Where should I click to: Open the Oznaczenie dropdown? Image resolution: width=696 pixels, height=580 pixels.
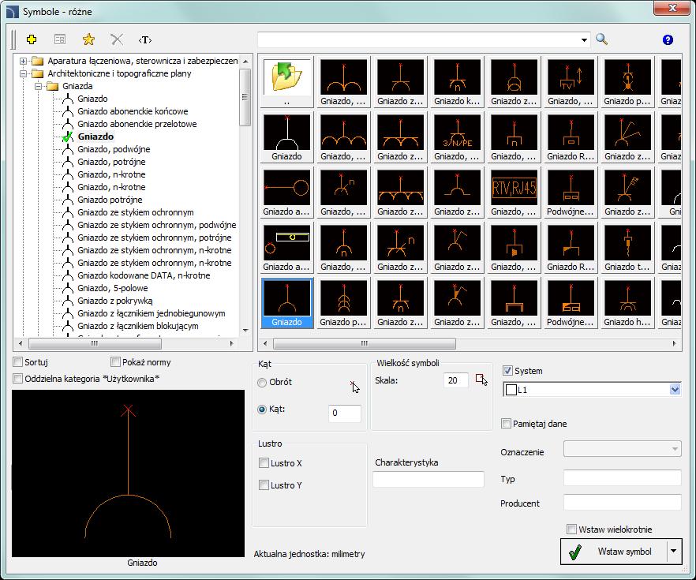pyautogui.click(x=675, y=449)
